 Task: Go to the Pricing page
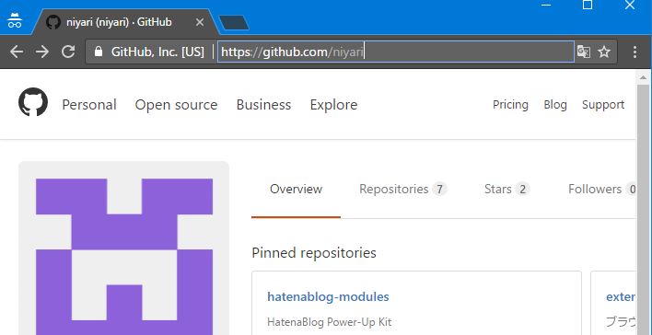pos(510,105)
